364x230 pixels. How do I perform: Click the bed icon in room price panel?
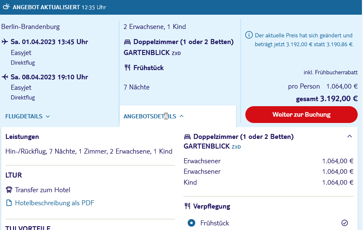[x=187, y=137]
